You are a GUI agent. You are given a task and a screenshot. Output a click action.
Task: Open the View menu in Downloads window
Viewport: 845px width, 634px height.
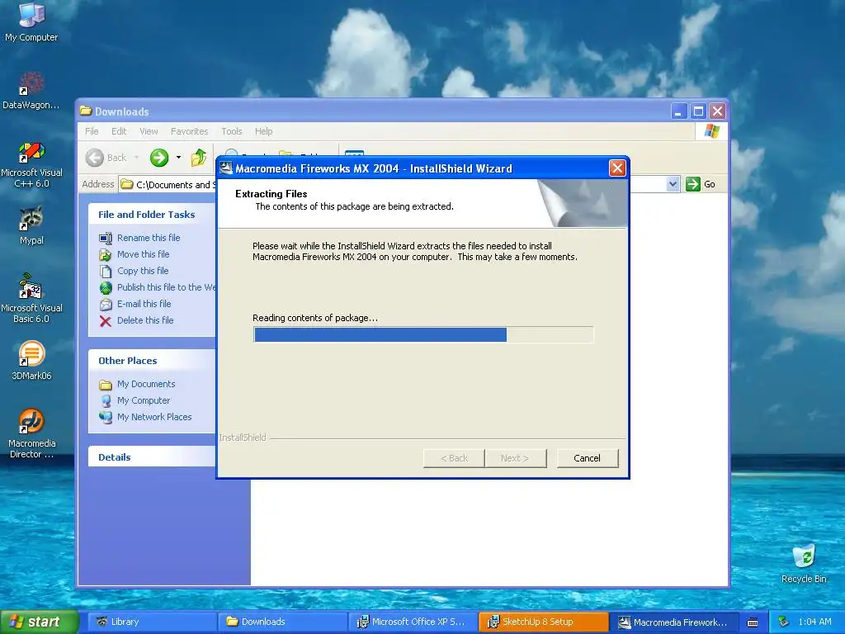[149, 131]
